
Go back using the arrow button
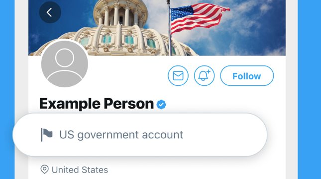[x=50, y=12]
